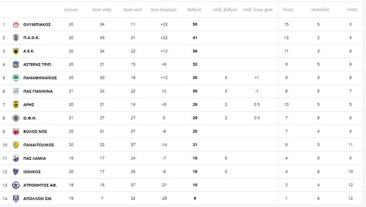Click the Panathinaikos green clover crest
The height and width of the screenshot is (207, 366).
(x=16, y=78)
